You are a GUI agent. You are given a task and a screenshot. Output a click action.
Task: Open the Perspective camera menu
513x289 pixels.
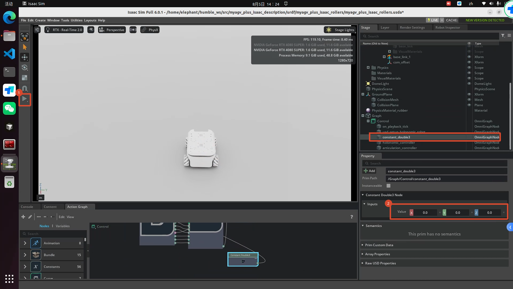click(112, 30)
